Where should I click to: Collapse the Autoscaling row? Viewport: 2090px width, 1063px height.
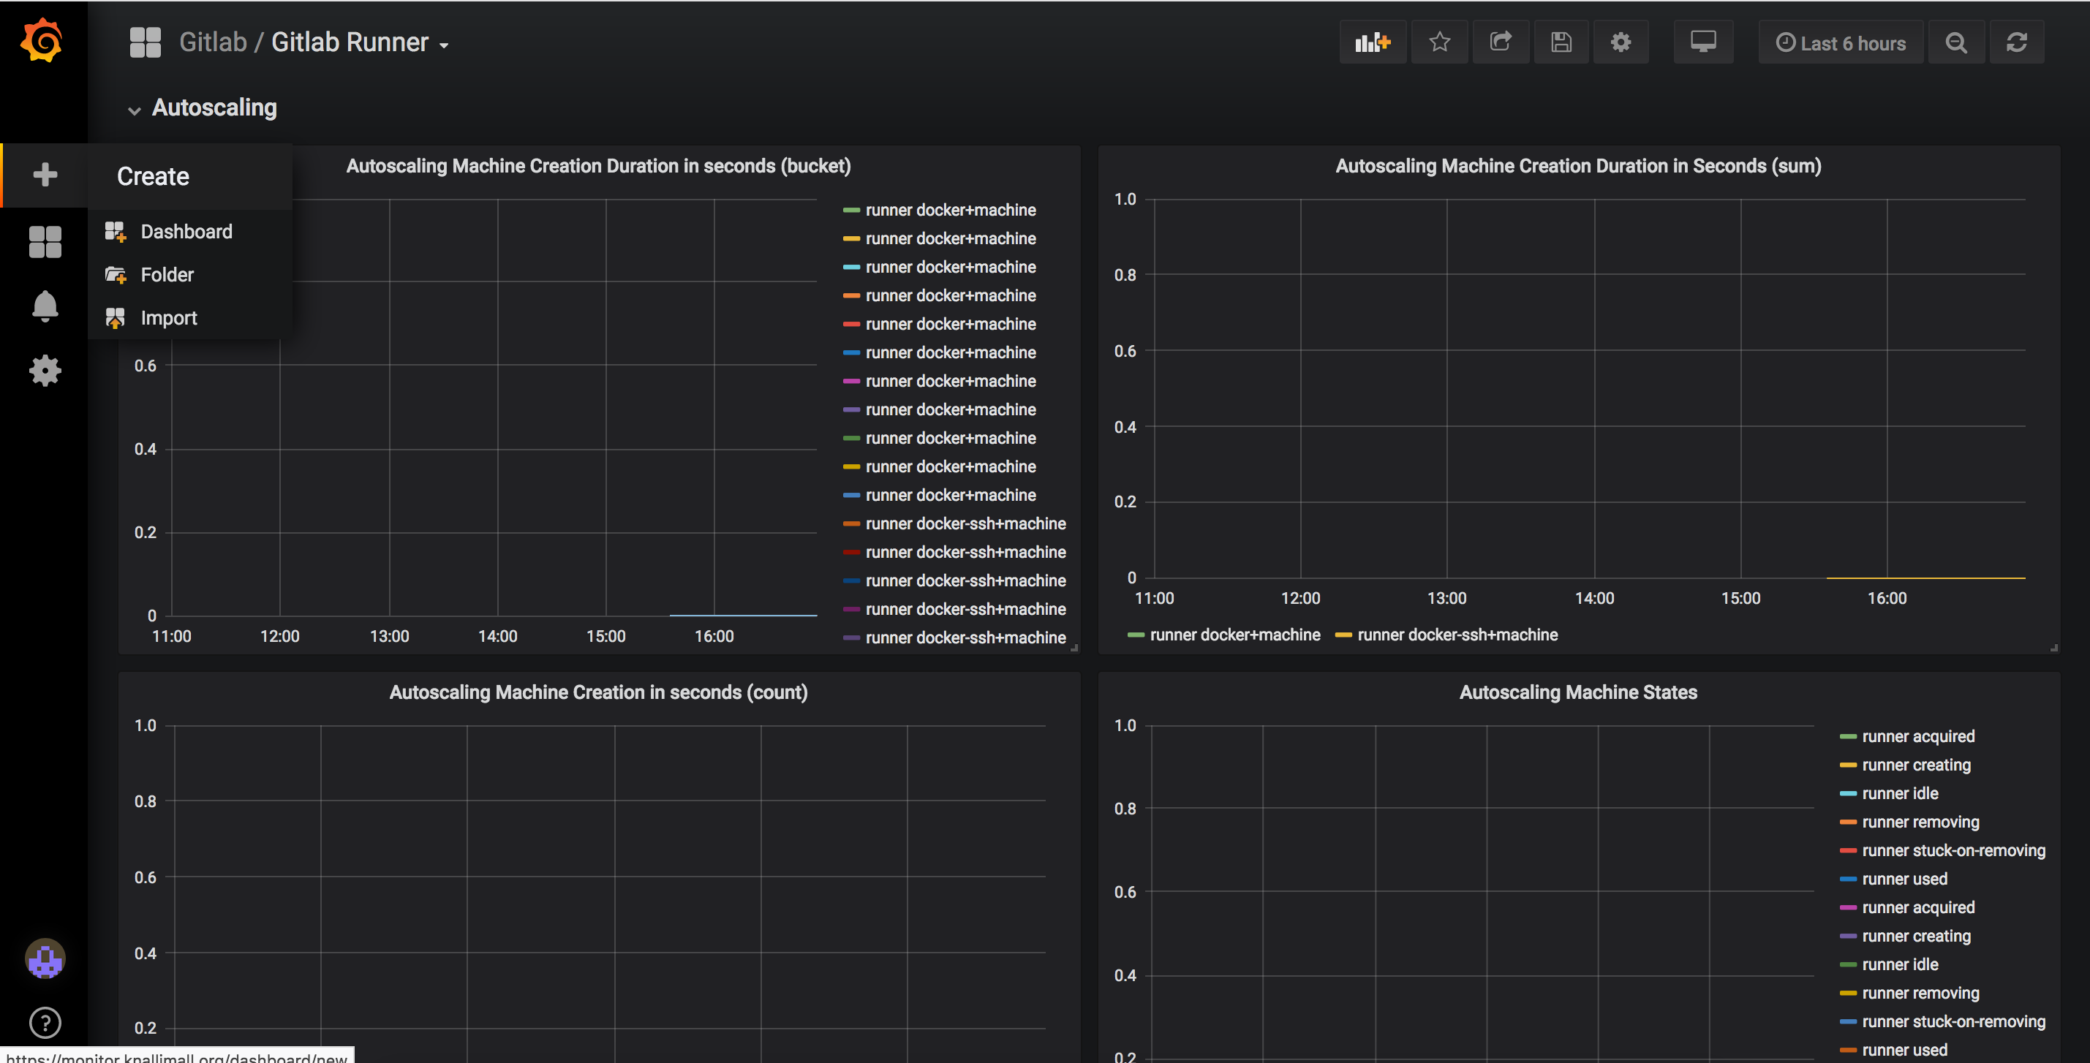[x=214, y=108]
